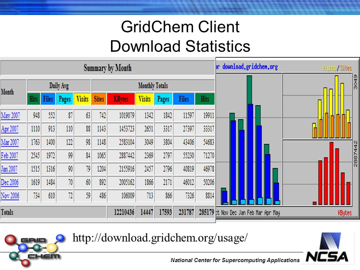
Task: Select monthly visits 3049 in the Mar 2007 row
Action: tap(148, 142)
